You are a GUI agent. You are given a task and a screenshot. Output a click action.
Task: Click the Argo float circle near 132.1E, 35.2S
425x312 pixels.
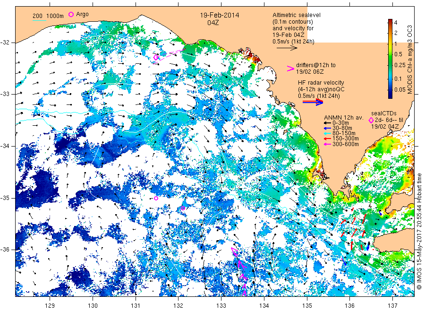pos(183,208)
